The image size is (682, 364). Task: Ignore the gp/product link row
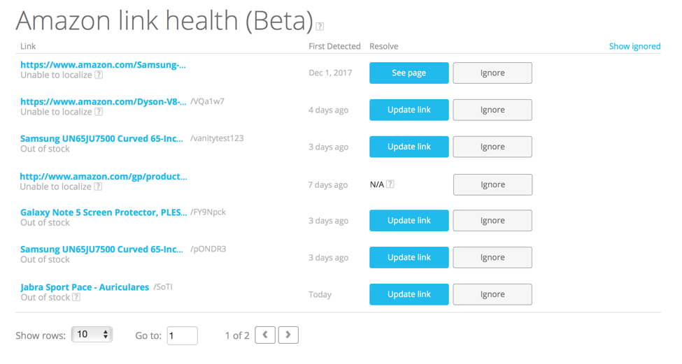coord(492,184)
